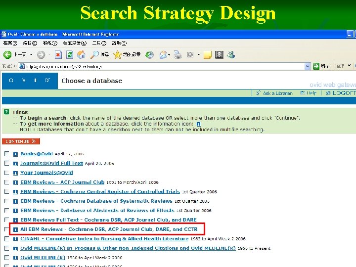The height and width of the screenshot is (267, 356).
Task: Click the Forward arrow toolbar icon
Action: coord(41,54)
